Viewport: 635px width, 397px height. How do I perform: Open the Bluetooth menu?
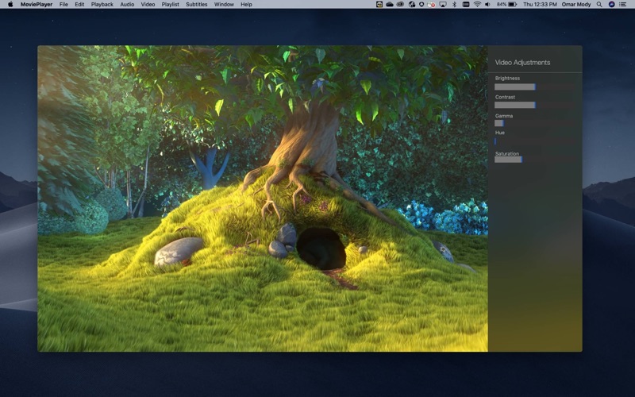454,5
